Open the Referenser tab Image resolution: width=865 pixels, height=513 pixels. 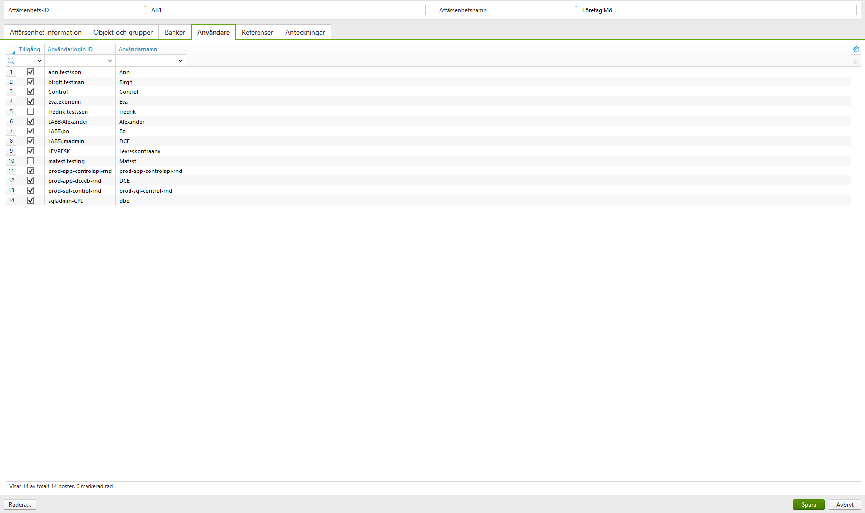click(x=257, y=32)
